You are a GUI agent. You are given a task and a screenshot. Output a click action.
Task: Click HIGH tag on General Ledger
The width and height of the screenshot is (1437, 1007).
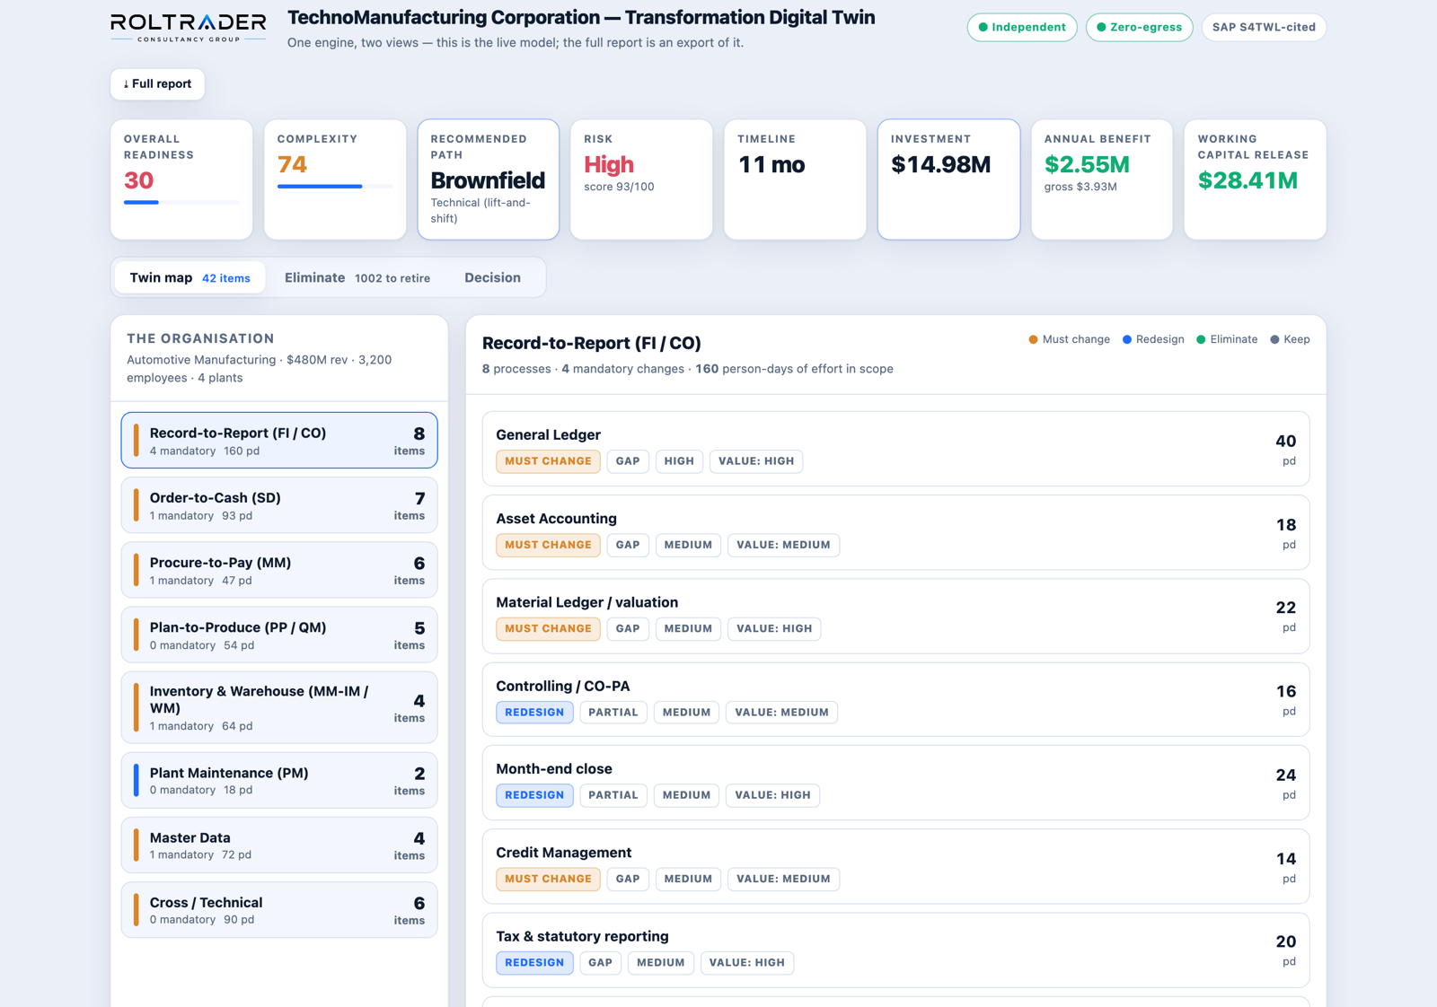(x=679, y=461)
